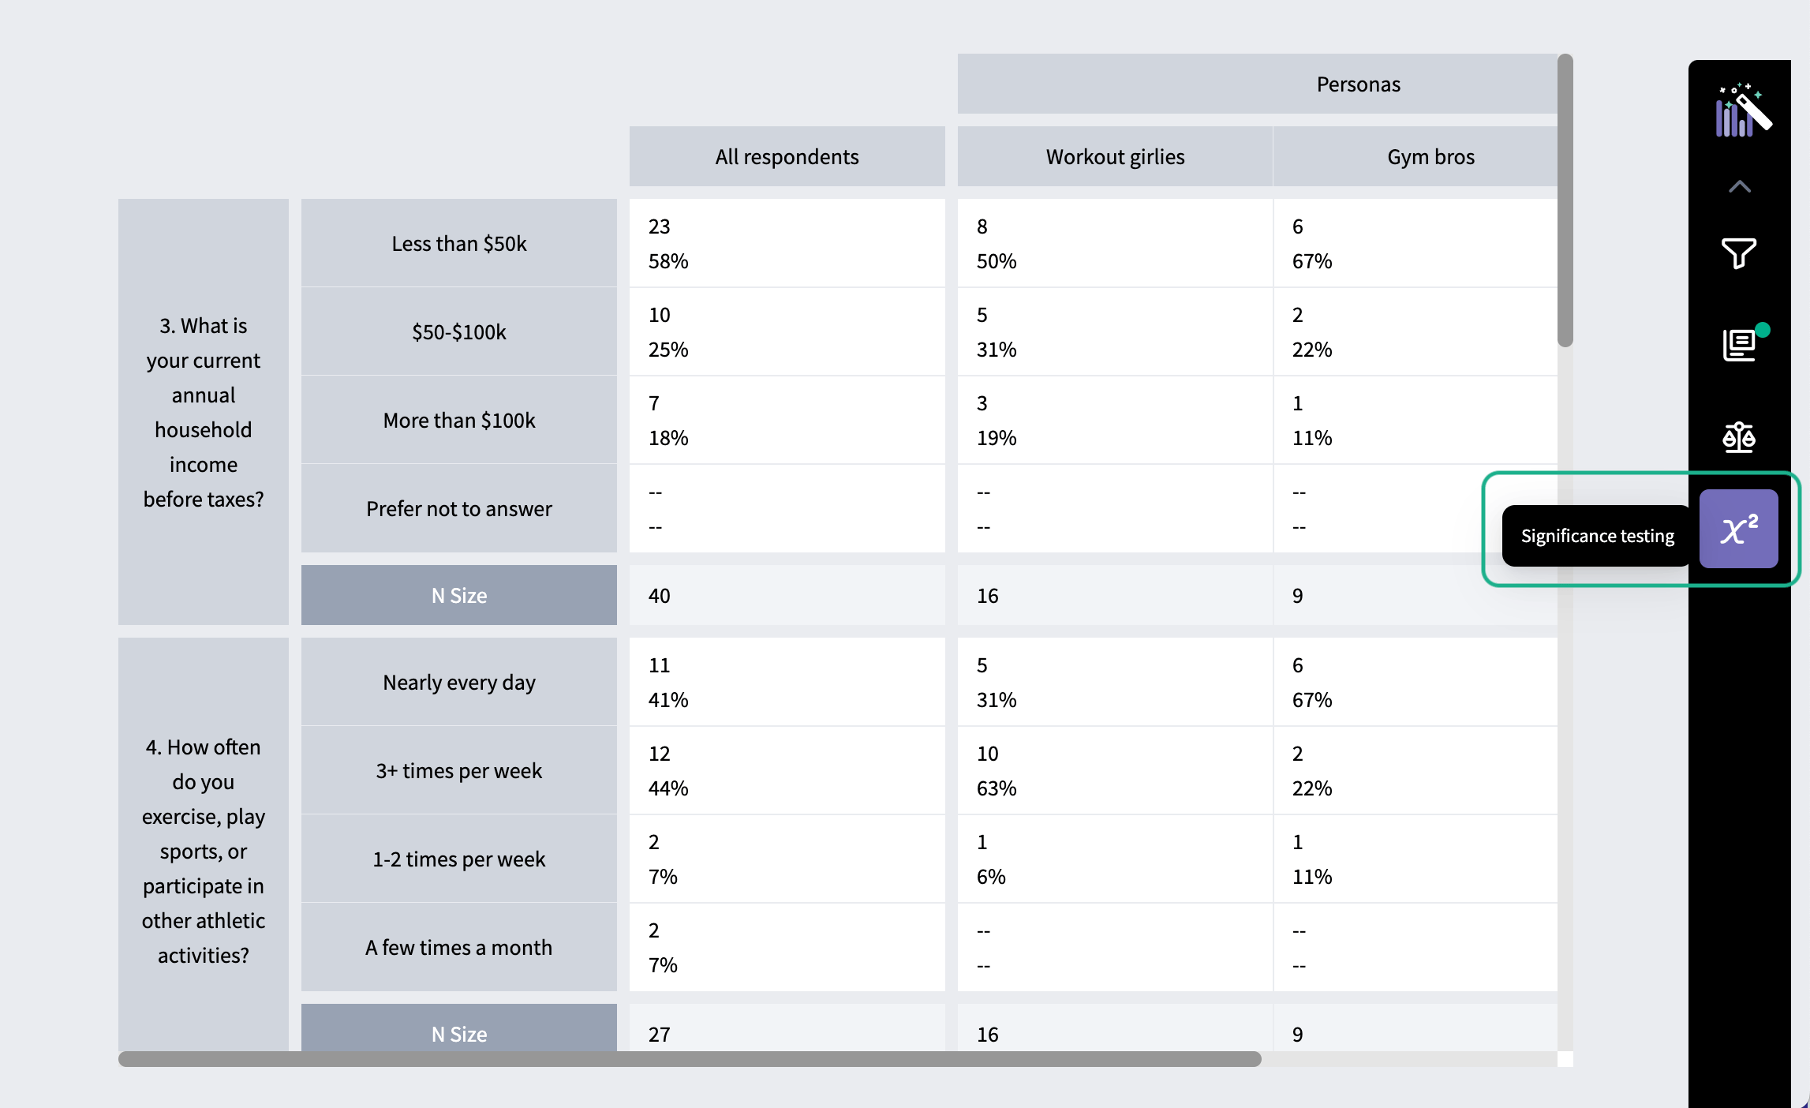Image resolution: width=1810 pixels, height=1108 pixels.
Task: Click the Nearly every day row label
Action: click(x=459, y=682)
